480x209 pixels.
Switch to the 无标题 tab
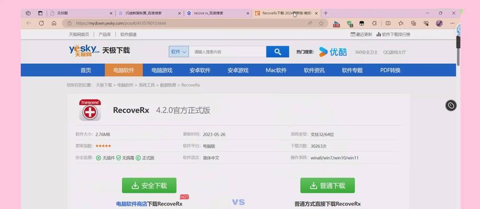(81, 13)
